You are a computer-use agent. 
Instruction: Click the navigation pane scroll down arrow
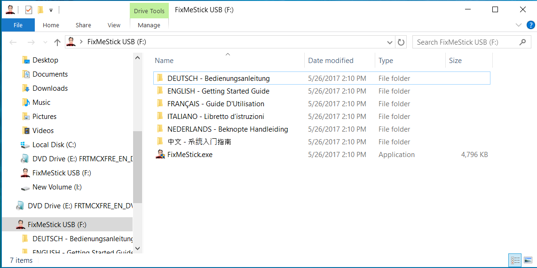pos(137,249)
